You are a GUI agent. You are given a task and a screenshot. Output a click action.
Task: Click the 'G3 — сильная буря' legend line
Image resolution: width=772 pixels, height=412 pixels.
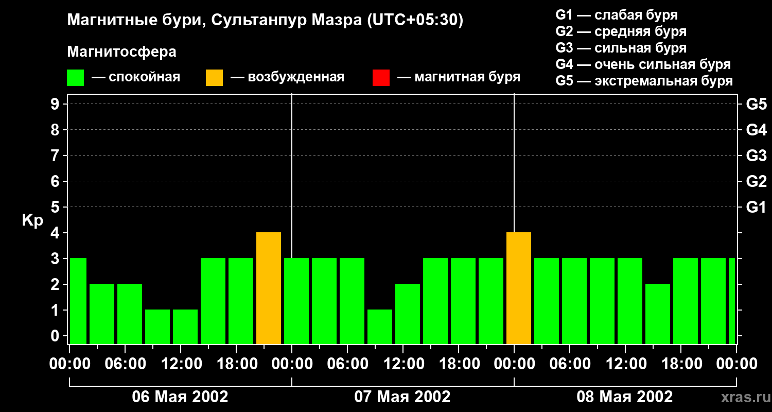(x=621, y=48)
